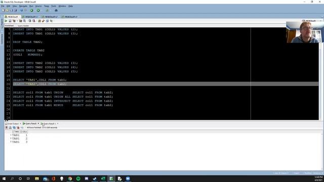This screenshot has height=182, width=324.
Task: Click the SQL link in the Query Result toolbar
Action: [22, 128]
